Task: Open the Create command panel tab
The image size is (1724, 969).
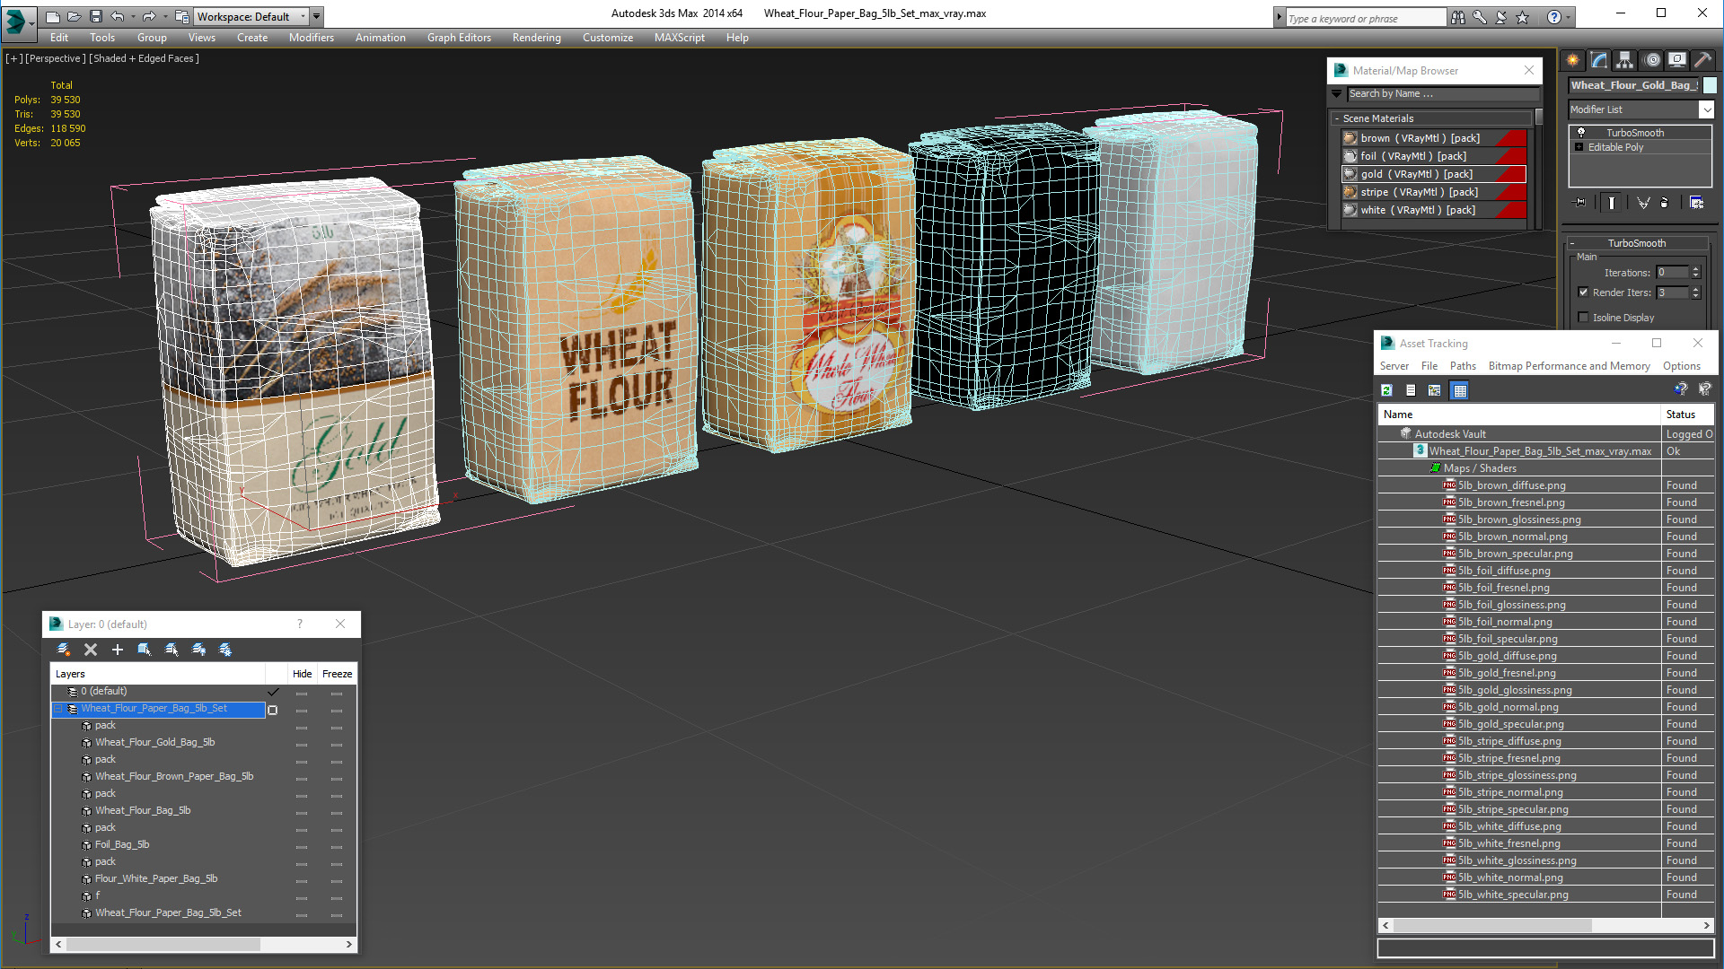Action: pyautogui.click(x=1573, y=60)
